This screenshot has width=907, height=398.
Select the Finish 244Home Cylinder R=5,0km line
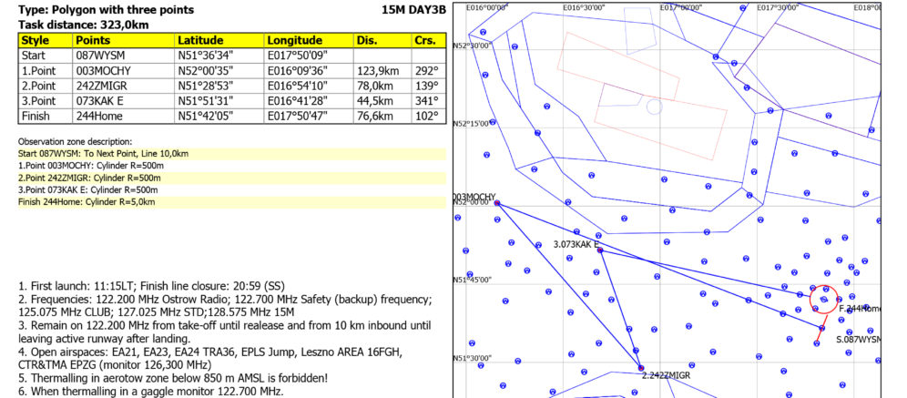tap(87, 201)
